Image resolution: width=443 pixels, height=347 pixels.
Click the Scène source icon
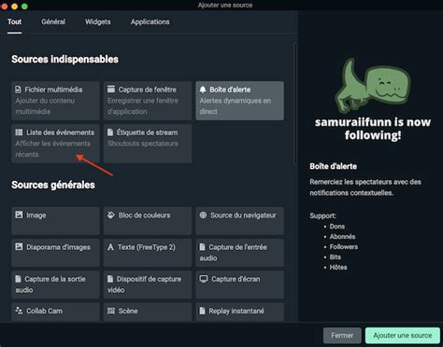(111, 311)
